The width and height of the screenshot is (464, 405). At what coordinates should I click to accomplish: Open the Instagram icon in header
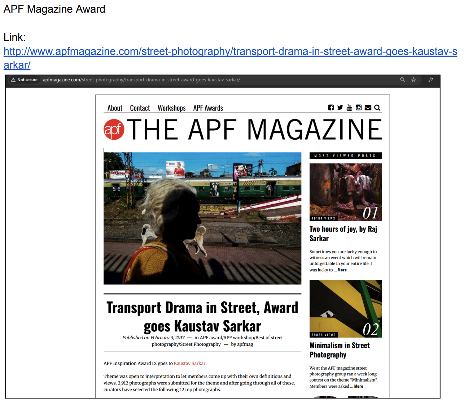click(x=359, y=108)
